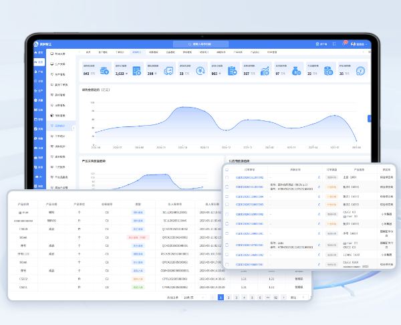Click the yen circle icon beside 35
This screenshot has width=401, height=325.
coord(360,71)
